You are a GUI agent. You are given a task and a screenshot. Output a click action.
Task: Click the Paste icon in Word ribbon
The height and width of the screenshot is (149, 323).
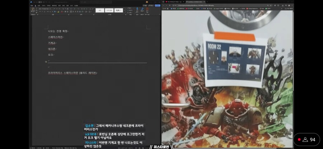(x=33, y=9)
